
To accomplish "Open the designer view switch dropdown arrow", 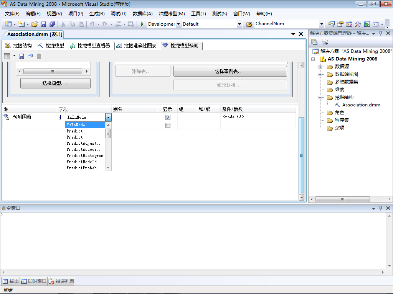I will (14, 56).
